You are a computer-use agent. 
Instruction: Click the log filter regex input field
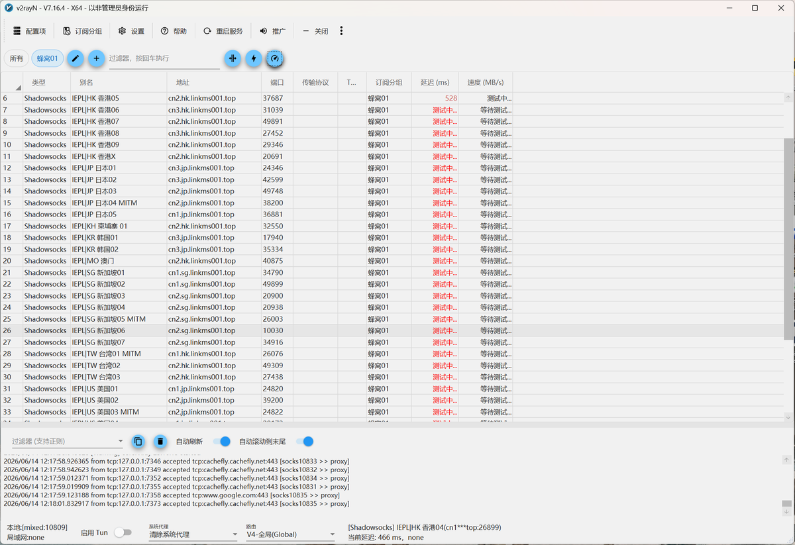coord(63,441)
